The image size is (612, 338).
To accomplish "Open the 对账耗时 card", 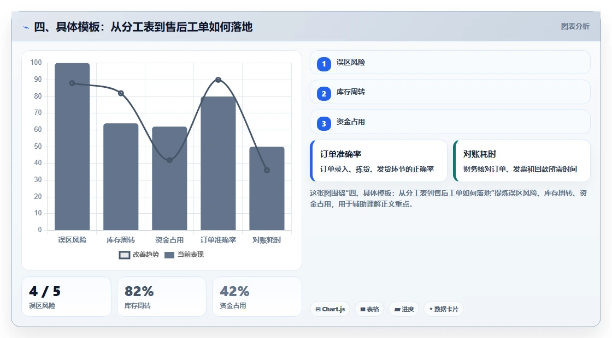I will [x=522, y=161].
